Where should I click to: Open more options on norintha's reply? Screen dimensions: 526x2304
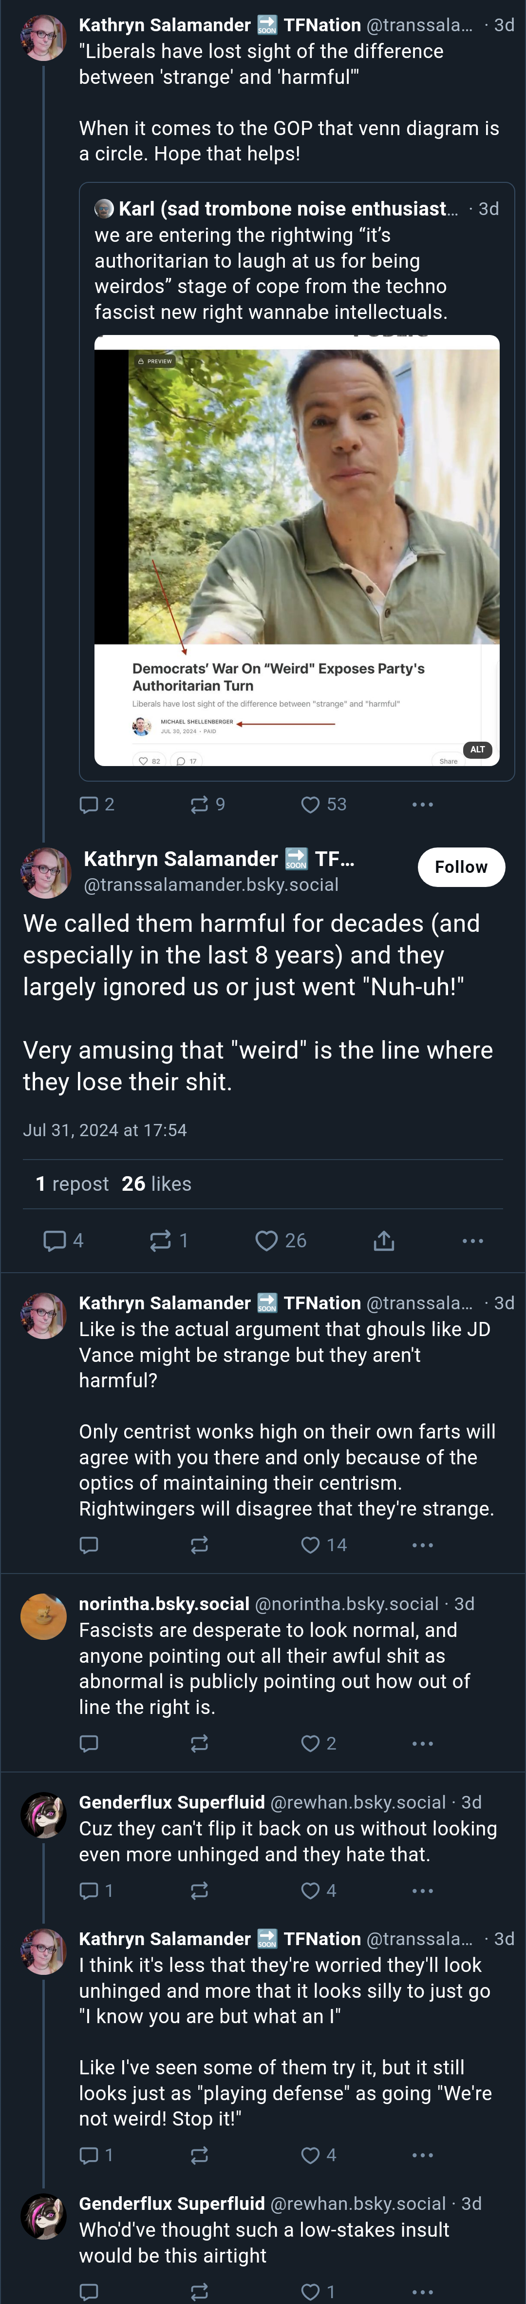tap(422, 1743)
